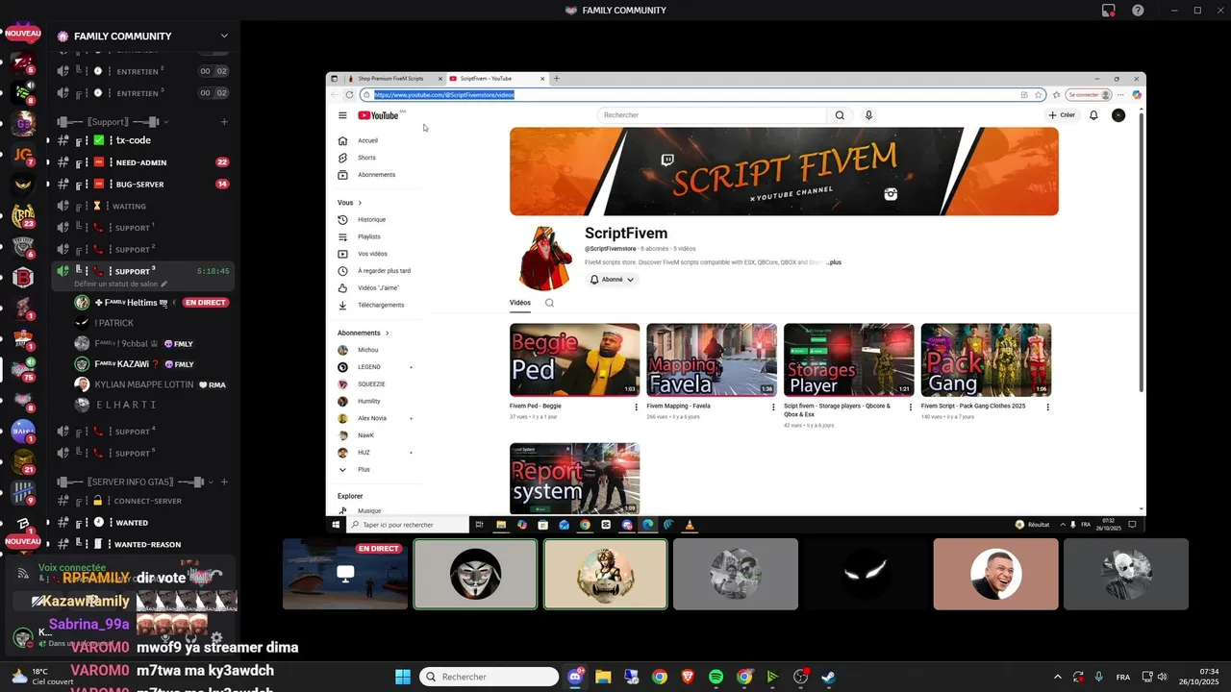Open the YouTube hamburger guide menu
The width and height of the screenshot is (1231, 692).
342,115
